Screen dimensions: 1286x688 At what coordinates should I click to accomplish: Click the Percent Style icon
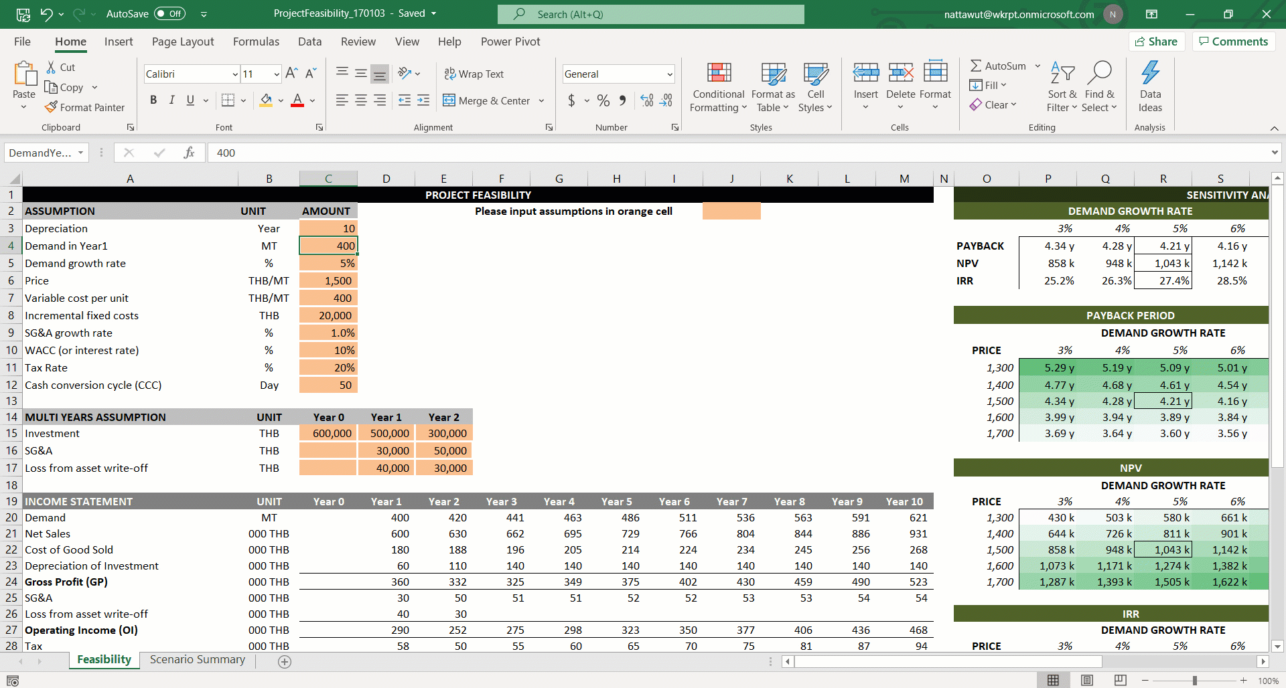[603, 100]
